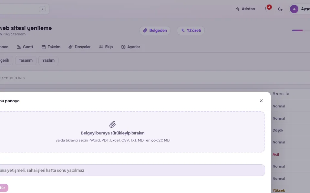Image resolution: width=310 pixels, height=193 pixels.
Task: Click the YZ özeti button
Action: (x=191, y=31)
